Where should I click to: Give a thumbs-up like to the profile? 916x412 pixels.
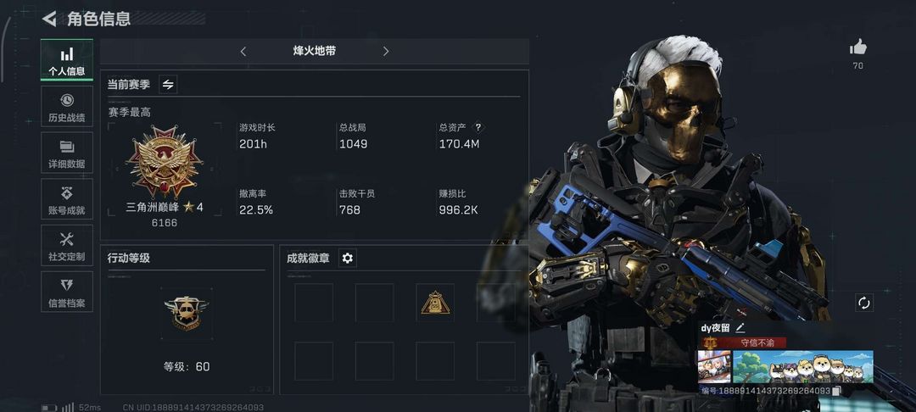point(857,47)
